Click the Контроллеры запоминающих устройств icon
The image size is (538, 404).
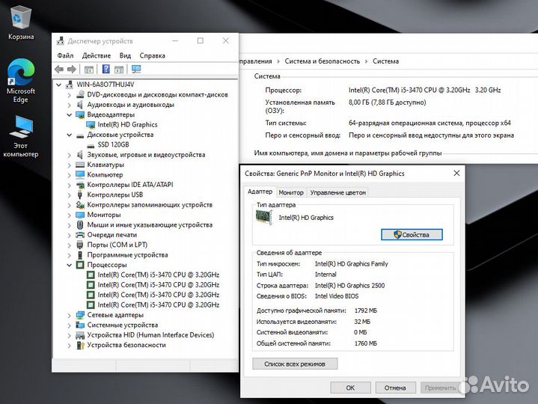pos(80,205)
